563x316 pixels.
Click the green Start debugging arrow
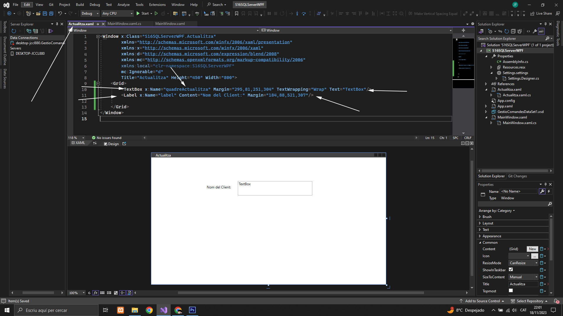click(x=138, y=13)
